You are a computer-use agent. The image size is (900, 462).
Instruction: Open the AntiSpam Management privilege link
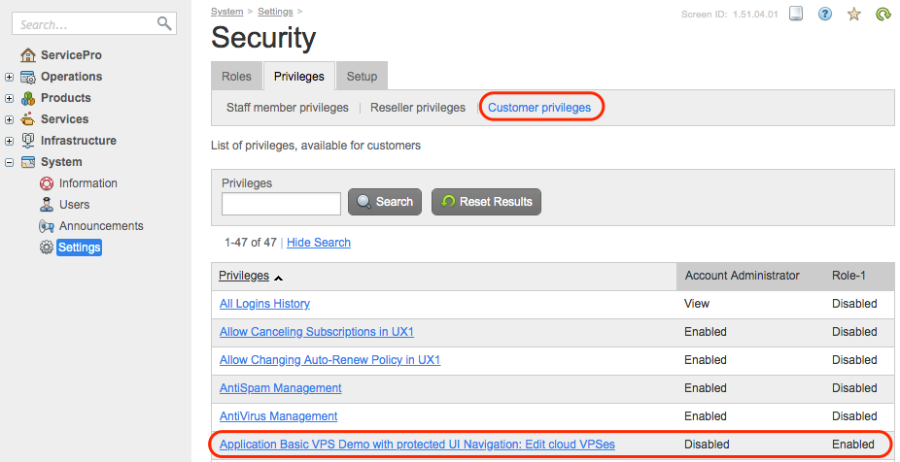[280, 388]
